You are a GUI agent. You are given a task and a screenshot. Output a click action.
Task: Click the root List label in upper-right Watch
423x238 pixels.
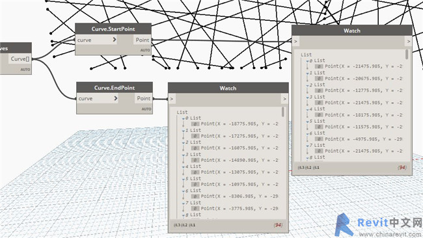(307, 55)
